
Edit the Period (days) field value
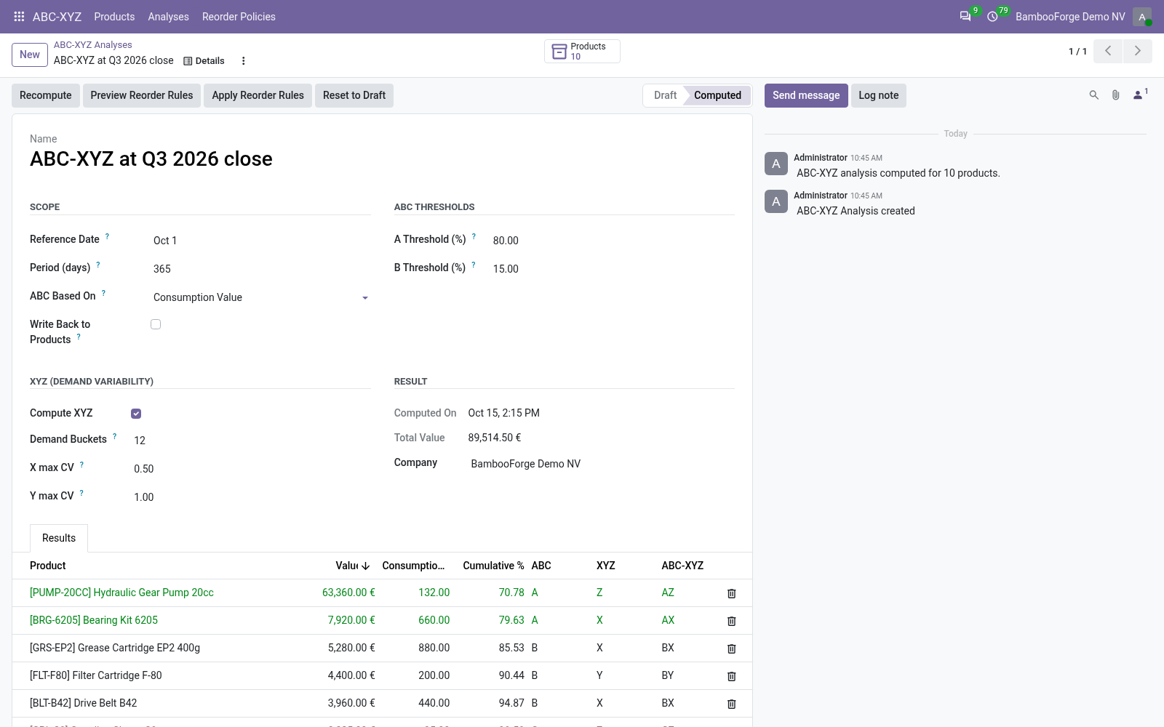click(261, 269)
